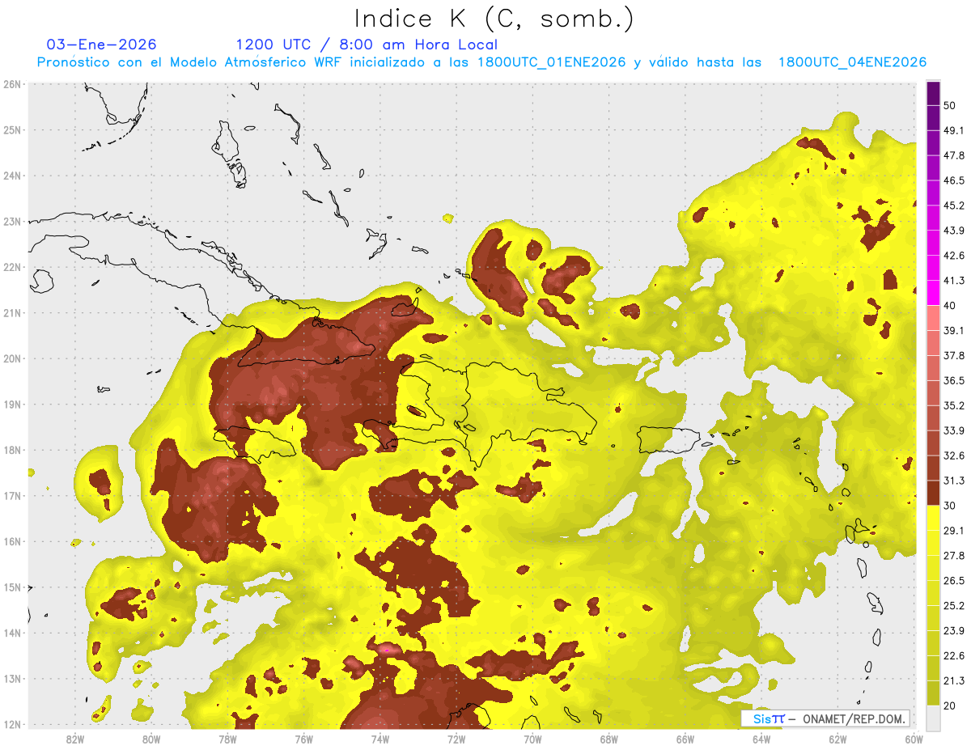
Task: Click the colorbar value "47.8"
Action: coord(953,155)
